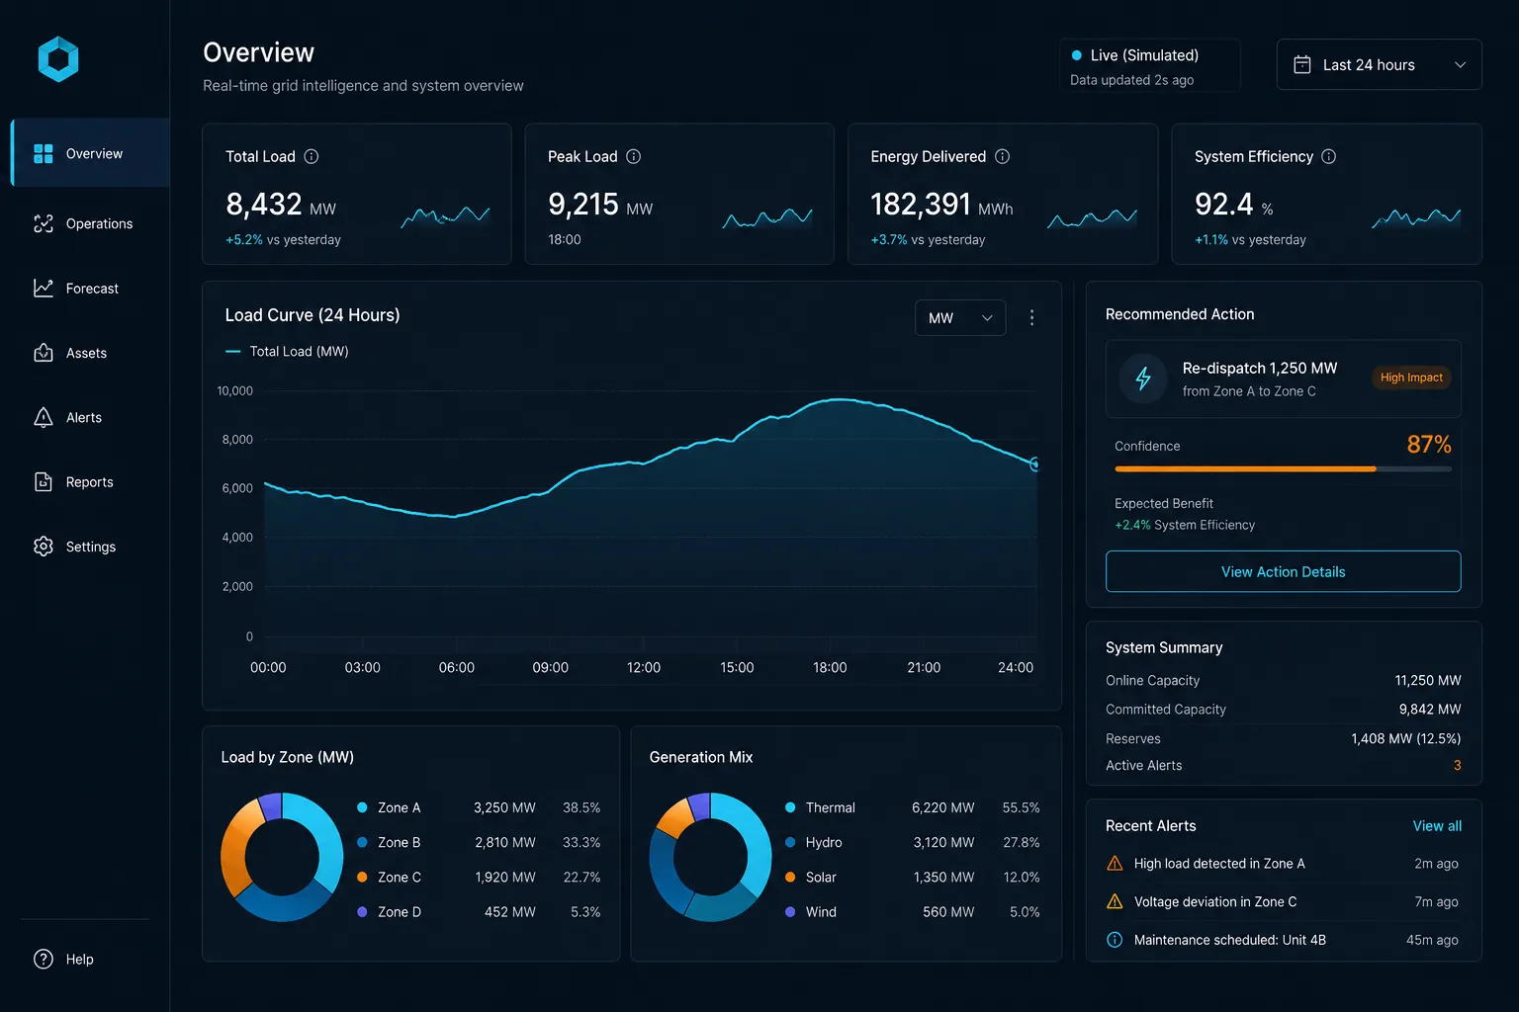
Task: Click the chevron on the date range selector
Action: point(1460,64)
